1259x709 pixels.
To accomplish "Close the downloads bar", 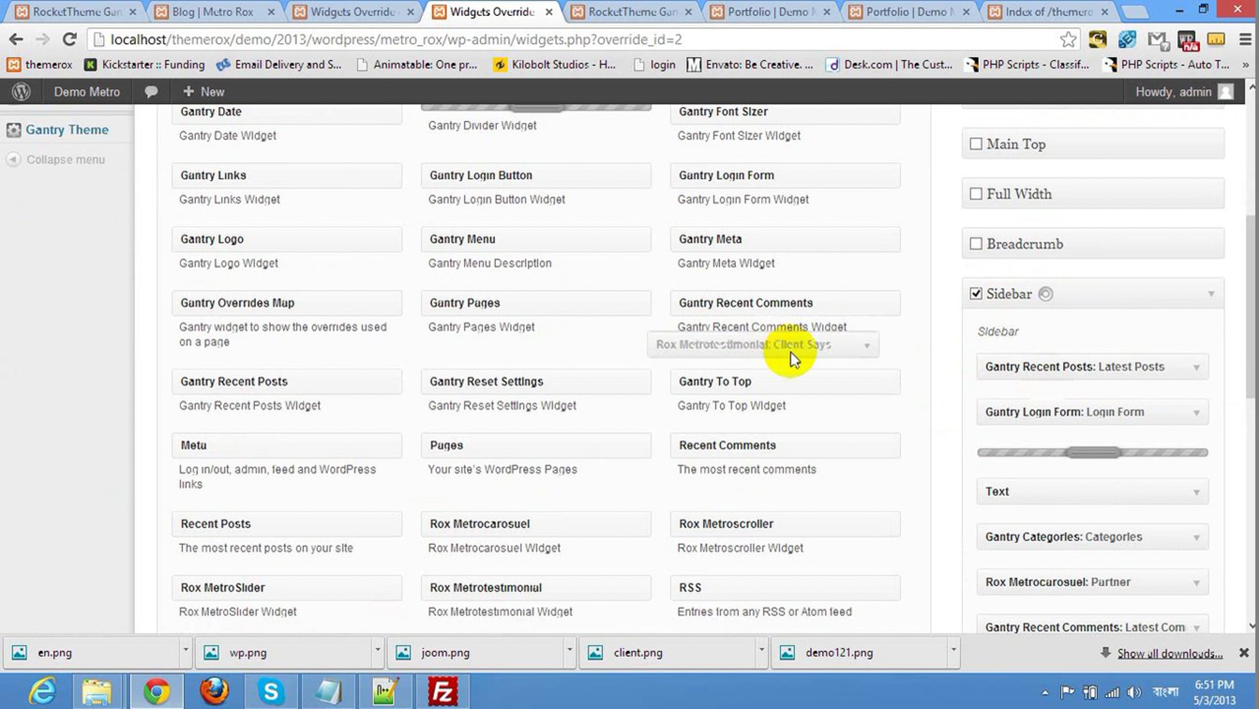I will pyautogui.click(x=1244, y=653).
